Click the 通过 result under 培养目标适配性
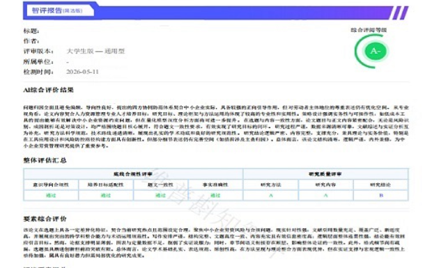The height and width of the screenshot is (268, 432). coord(106,196)
